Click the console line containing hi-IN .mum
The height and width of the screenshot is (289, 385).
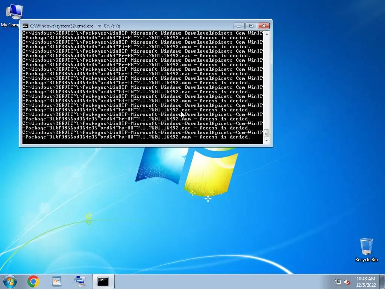tap(136, 101)
